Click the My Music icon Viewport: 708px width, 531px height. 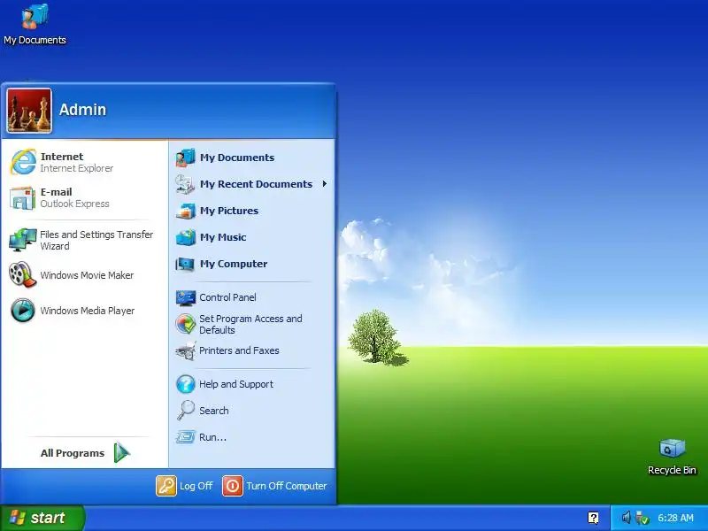coord(185,237)
